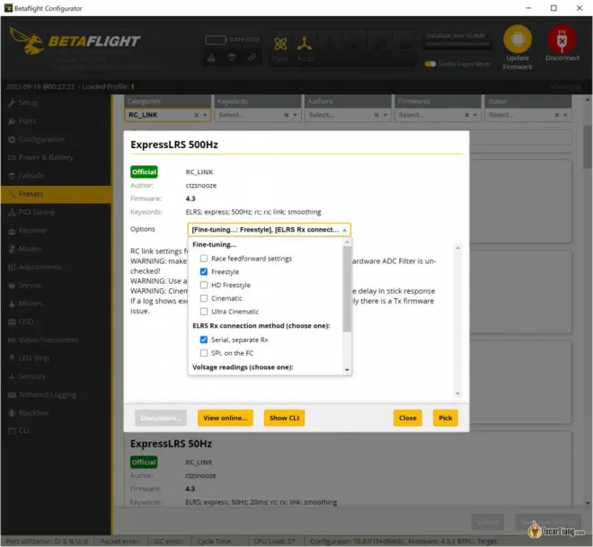Check Race feedforward settings option
The image size is (593, 547).
[204, 259]
